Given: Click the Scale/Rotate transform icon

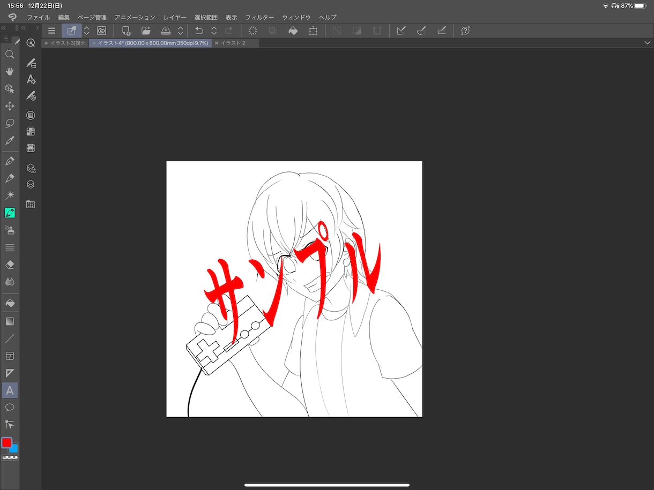Looking at the screenshot, I should [x=313, y=31].
